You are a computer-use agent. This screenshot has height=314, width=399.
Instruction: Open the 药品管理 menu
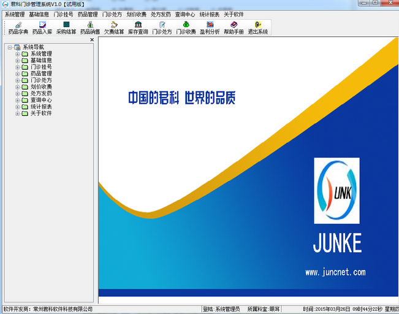[88, 15]
